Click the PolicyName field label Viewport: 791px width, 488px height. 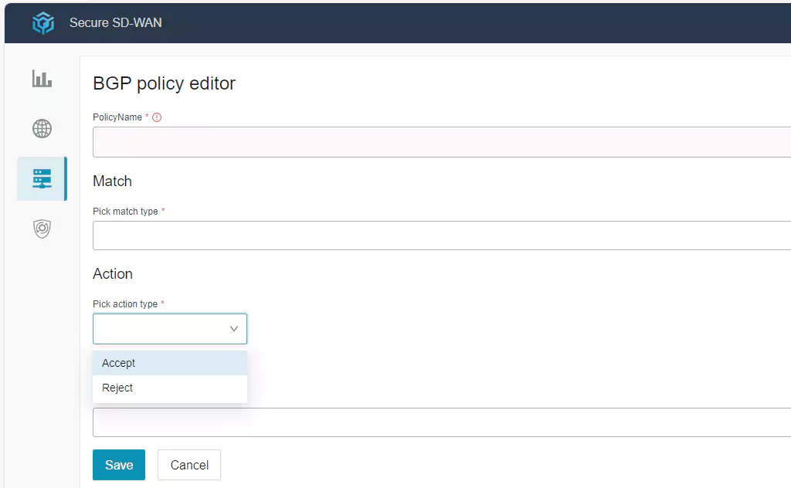117,117
